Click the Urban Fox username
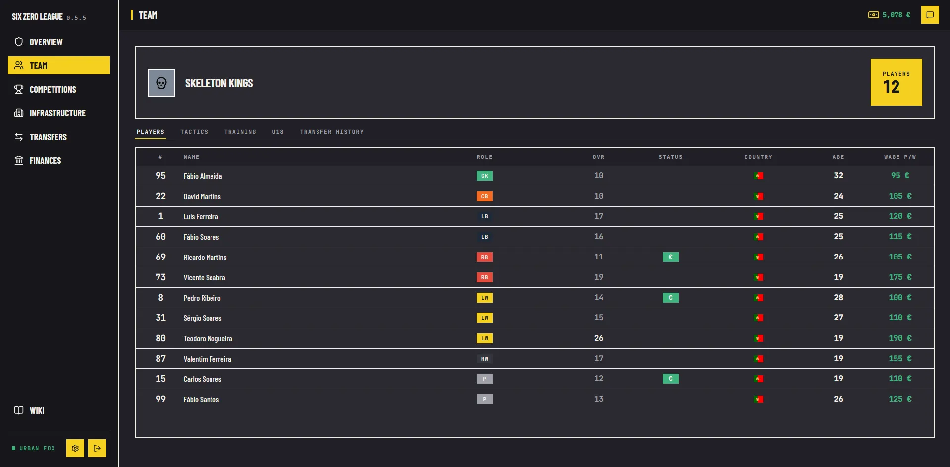Screen dimensions: 950x467 click(x=37, y=448)
